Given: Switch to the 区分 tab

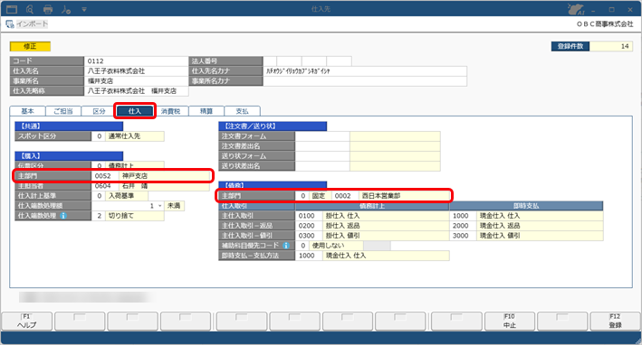Looking at the screenshot, I should point(99,111).
